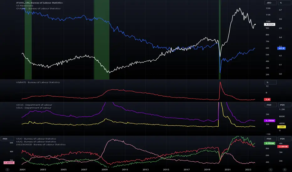292x172 pixels.
Task: Click the white 9.553M price label
Action: point(270,24)
